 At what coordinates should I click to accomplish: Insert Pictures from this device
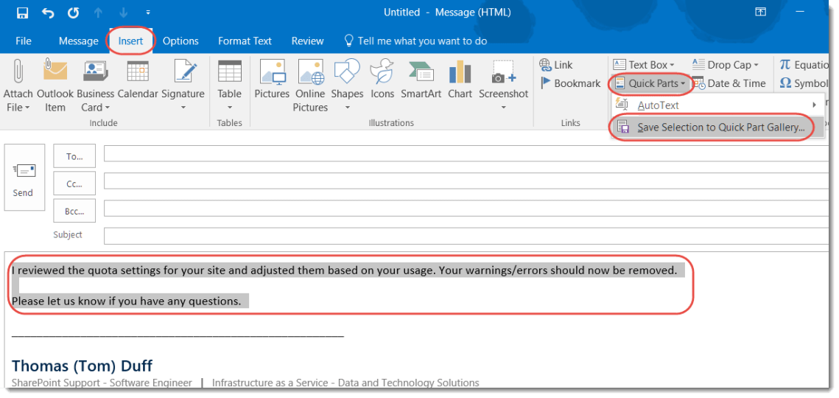(272, 80)
